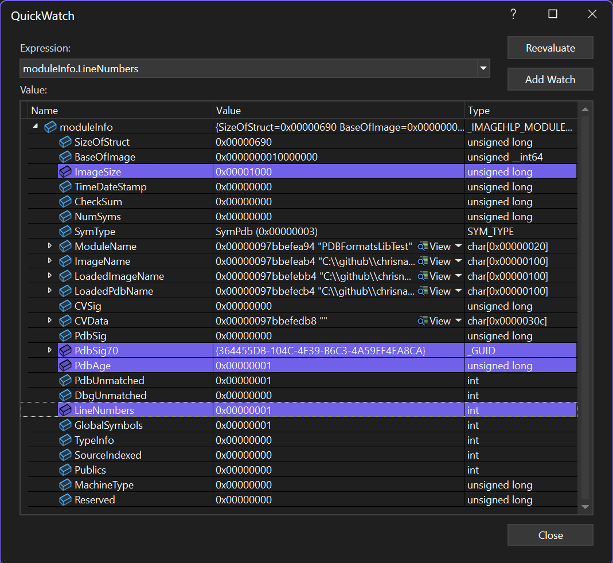Expand the LoadedPdbName array node
Screen dimensions: 613x563
click(x=50, y=290)
